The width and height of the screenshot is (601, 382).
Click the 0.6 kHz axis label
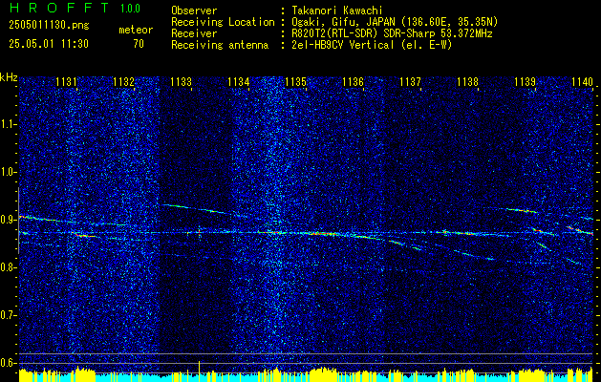click(9, 363)
